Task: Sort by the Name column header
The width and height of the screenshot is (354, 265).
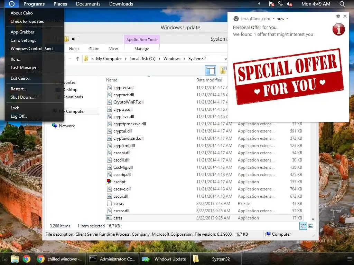Action: click(112, 80)
